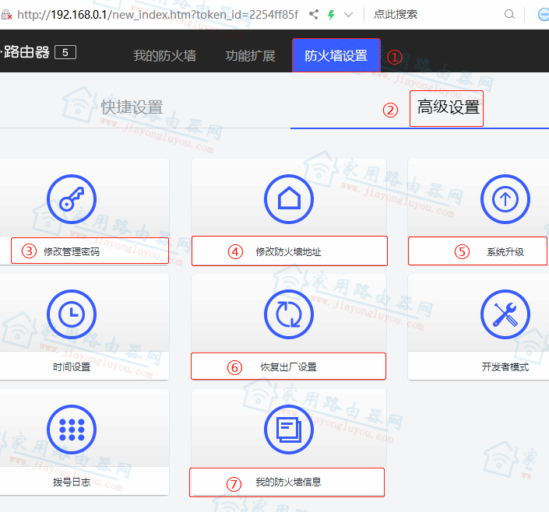Open 时间设置 via the clock icon
The width and height of the screenshot is (549, 512).
point(72,314)
